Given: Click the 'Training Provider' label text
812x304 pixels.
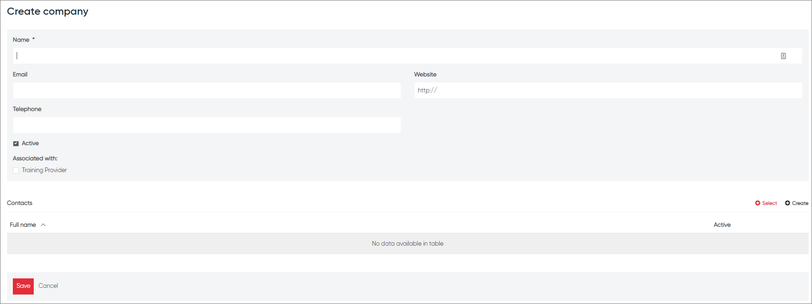Looking at the screenshot, I should coord(44,170).
